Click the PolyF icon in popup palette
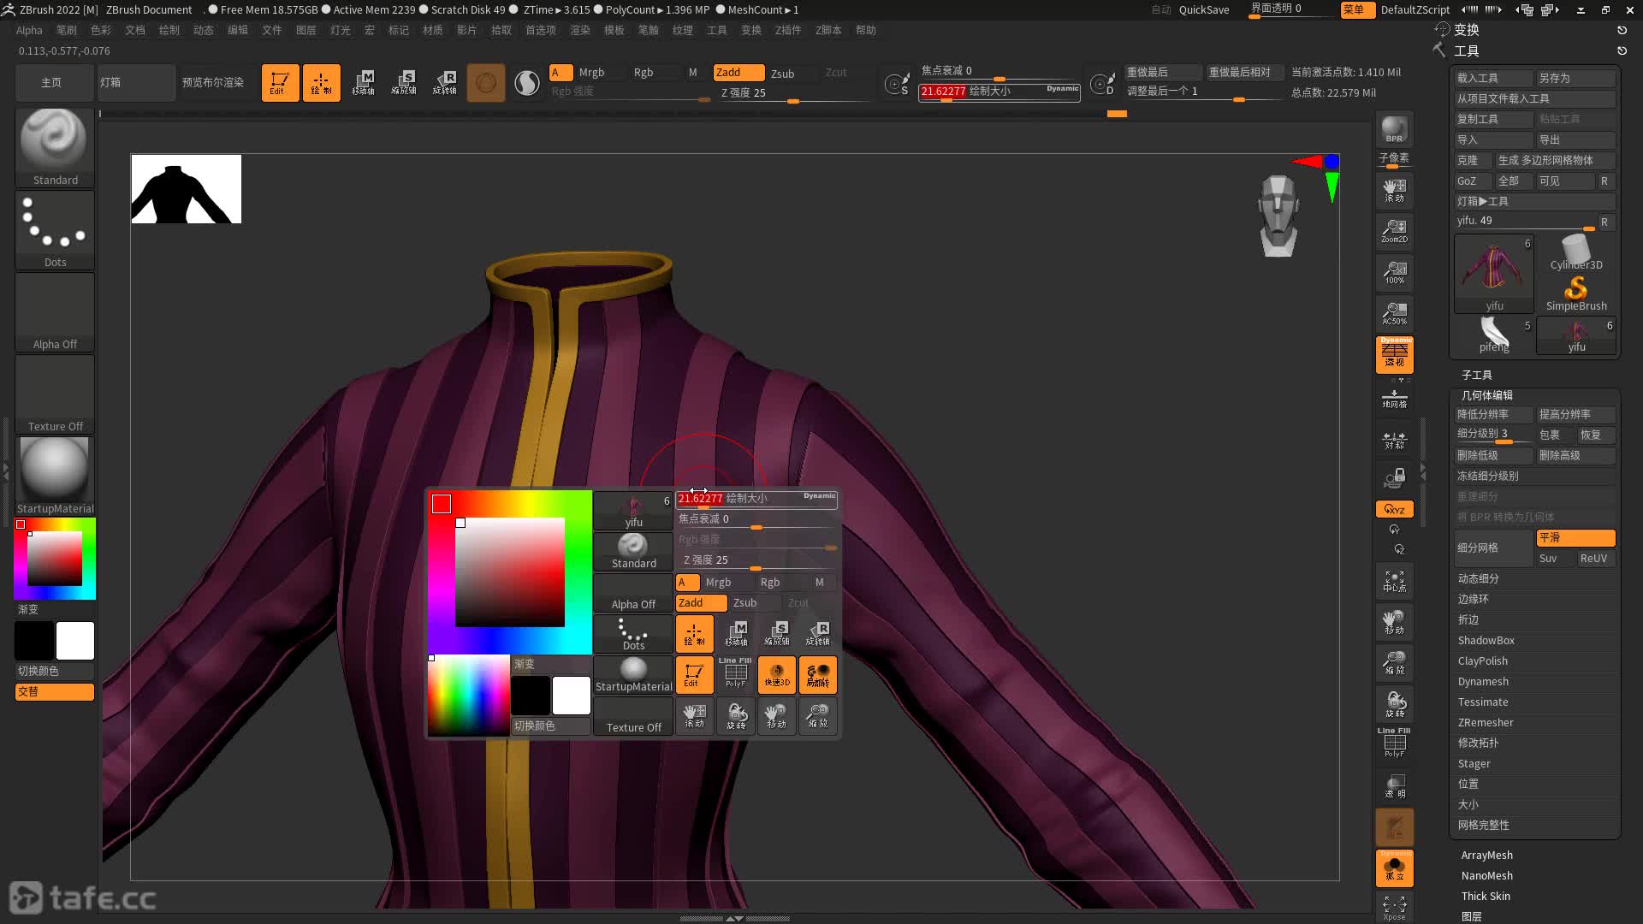Image resolution: width=1643 pixels, height=924 pixels. pos(736,675)
